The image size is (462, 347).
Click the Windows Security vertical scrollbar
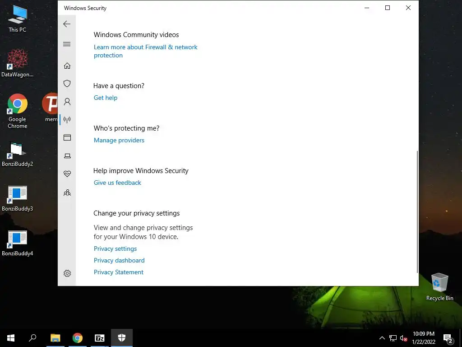(417, 212)
